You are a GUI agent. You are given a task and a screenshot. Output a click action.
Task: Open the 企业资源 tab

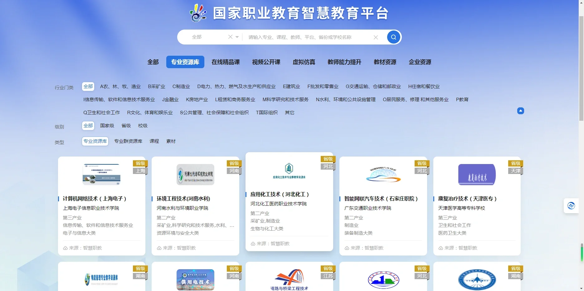(420, 62)
